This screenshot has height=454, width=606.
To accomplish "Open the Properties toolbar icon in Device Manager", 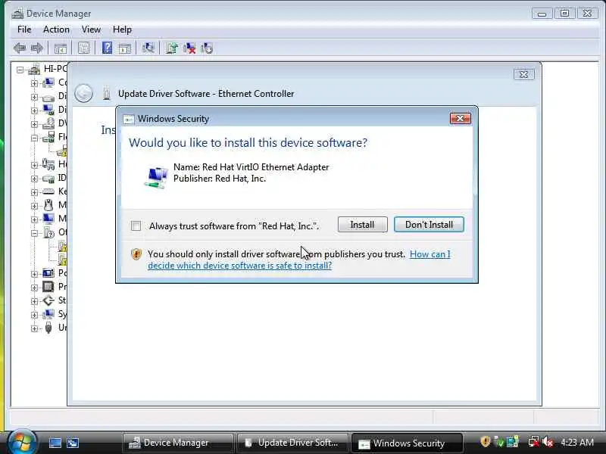I will coord(83,48).
